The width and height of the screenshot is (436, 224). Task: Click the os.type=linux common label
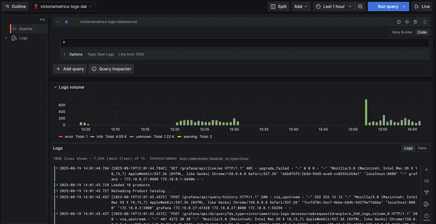pyautogui.click(x=237, y=159)
